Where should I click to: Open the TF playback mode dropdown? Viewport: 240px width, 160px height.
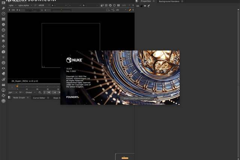coord(21,92)
